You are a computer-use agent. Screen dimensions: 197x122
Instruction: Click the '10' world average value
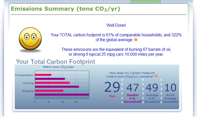(x=170, y=88)
